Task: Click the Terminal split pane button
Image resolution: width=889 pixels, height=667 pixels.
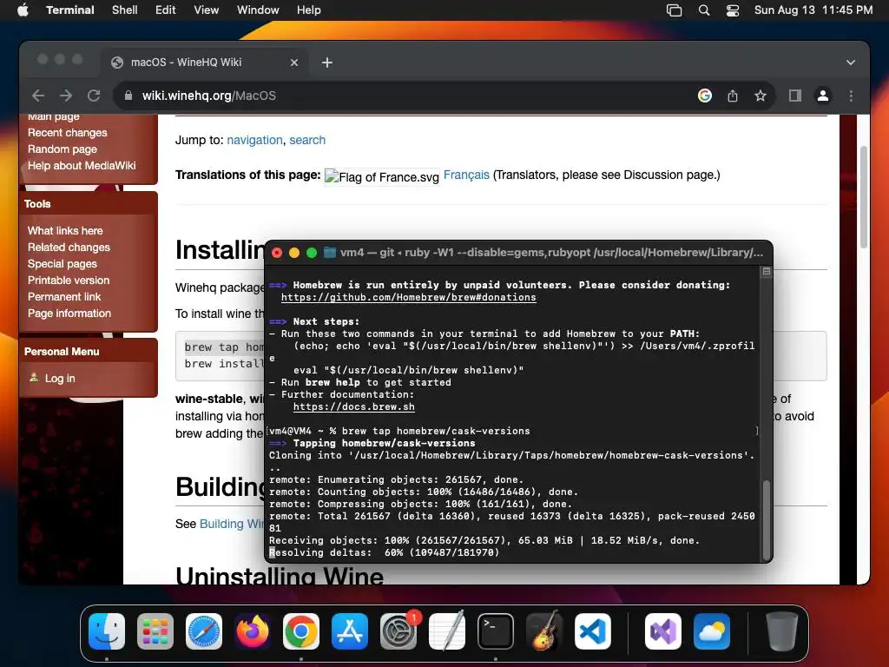Action: tap(767, 272)
